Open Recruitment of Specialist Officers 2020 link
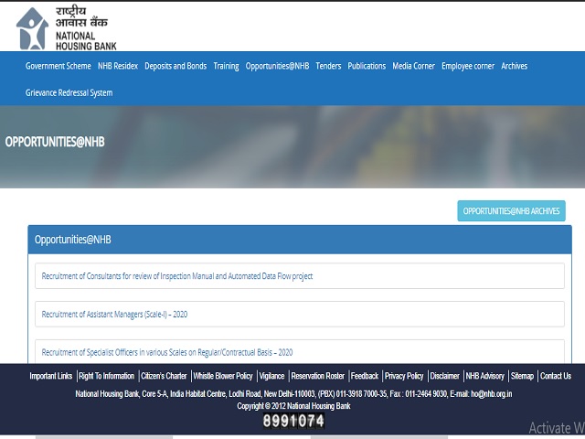585x439 pixels. pos(167,352)
